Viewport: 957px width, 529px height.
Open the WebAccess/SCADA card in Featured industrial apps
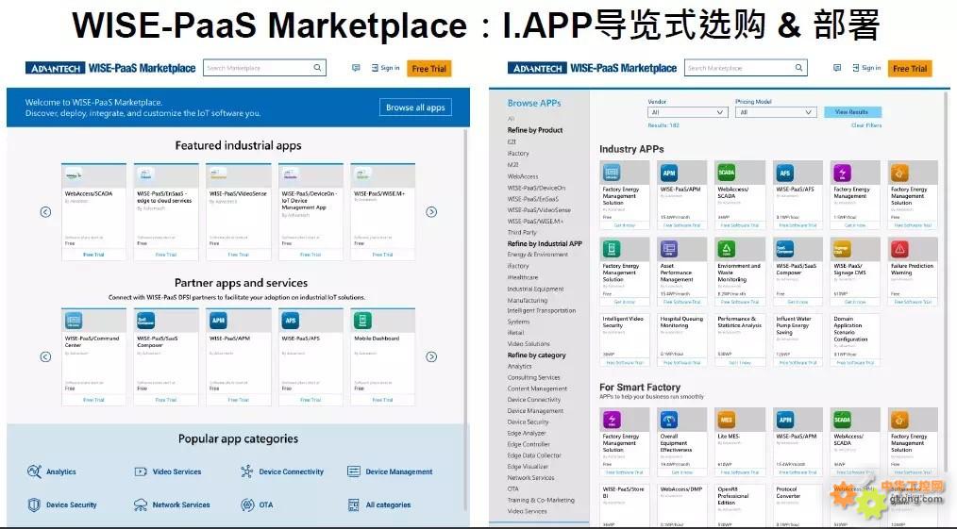coord(94,212)
